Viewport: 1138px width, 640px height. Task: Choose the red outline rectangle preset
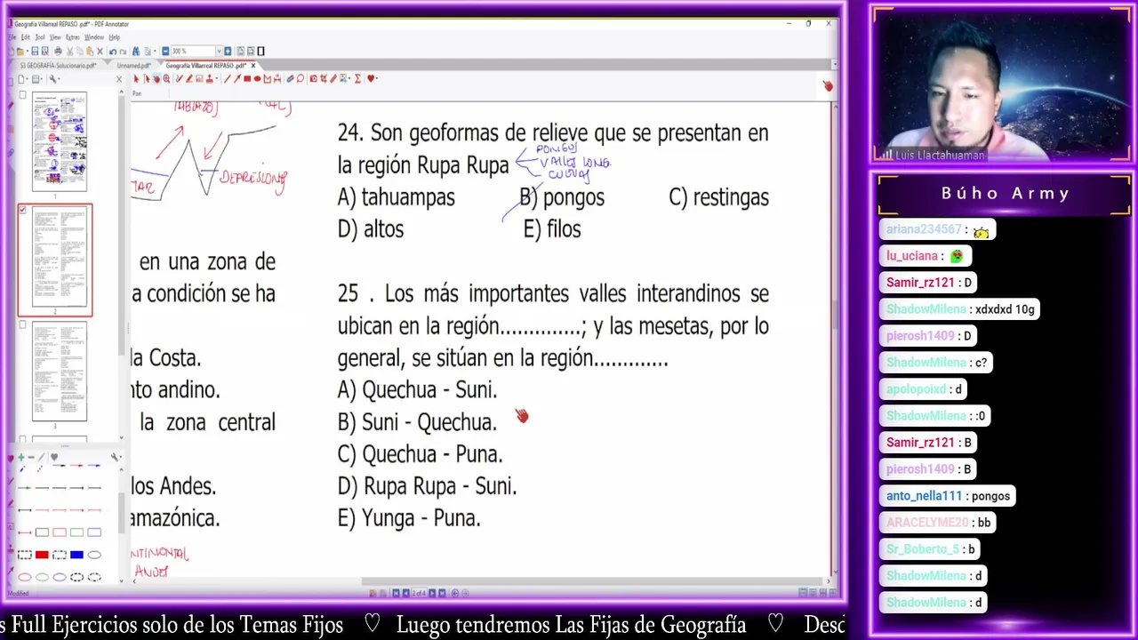[x=60, y=532]
